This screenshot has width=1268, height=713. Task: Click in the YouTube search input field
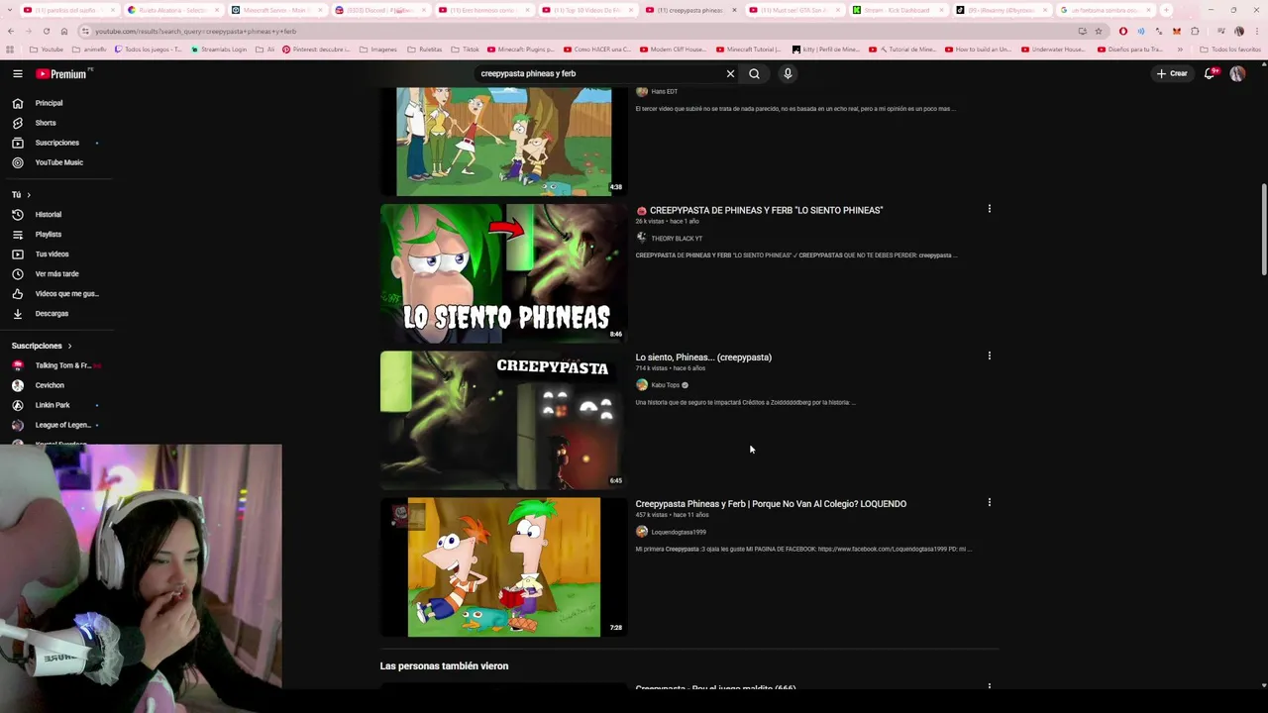[599, 73]
